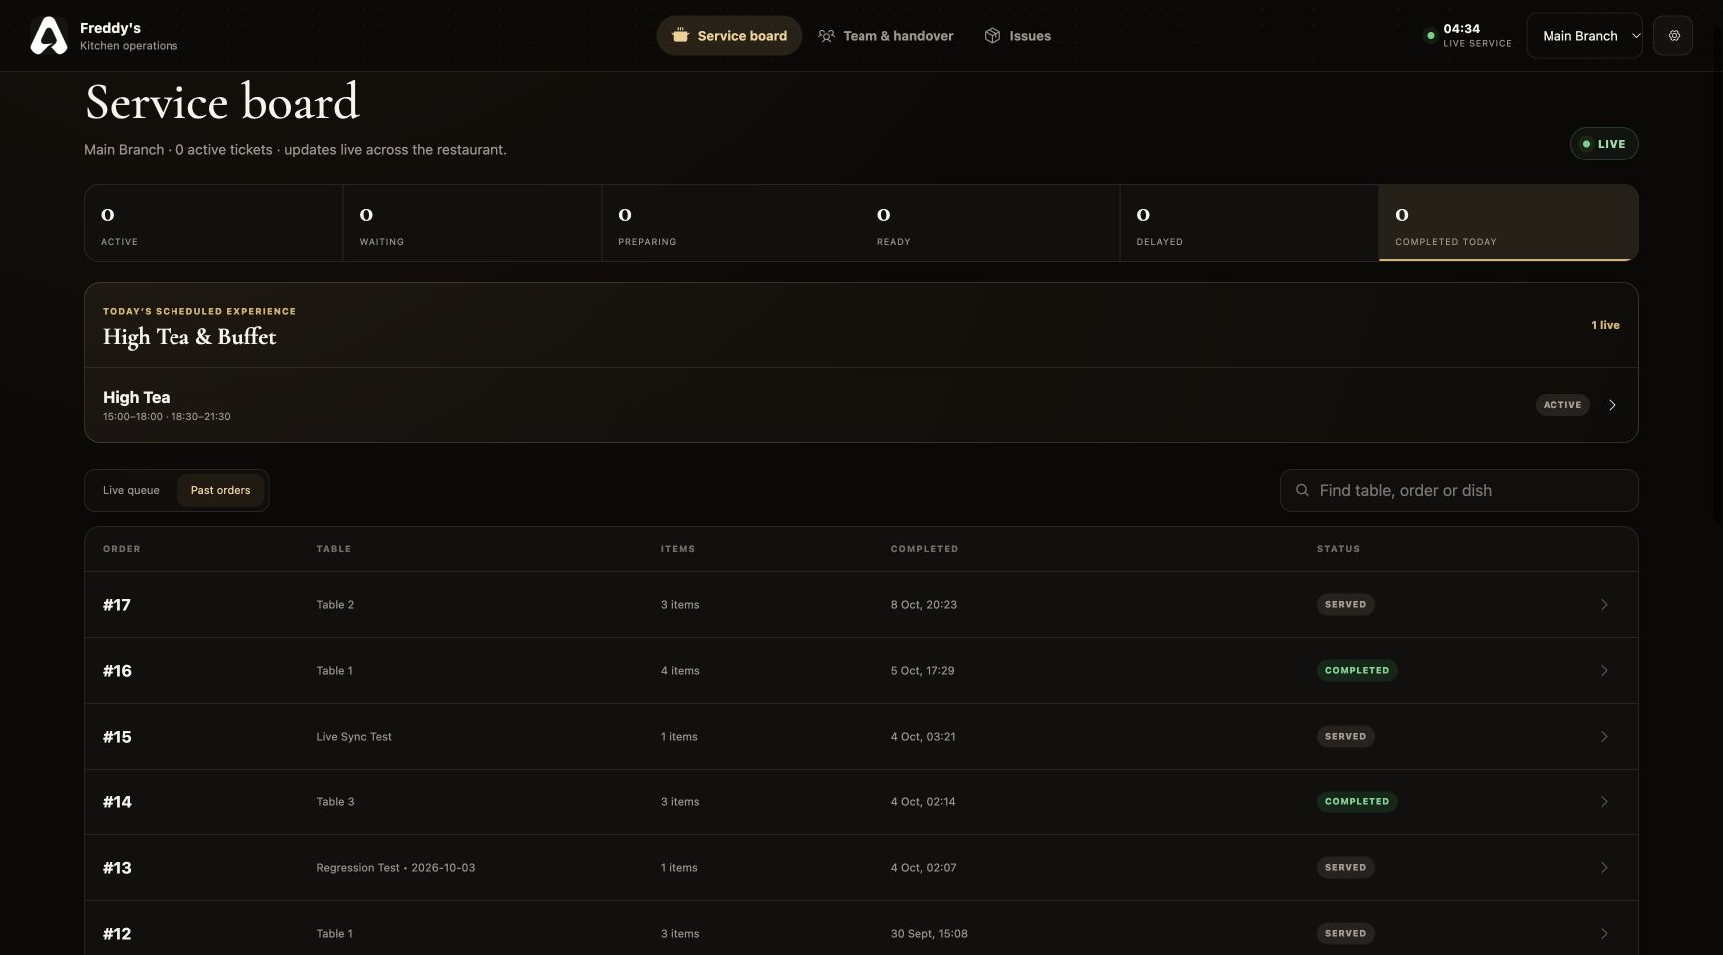
Task: Select the Delayed stat card
Action: [1249, 223]
